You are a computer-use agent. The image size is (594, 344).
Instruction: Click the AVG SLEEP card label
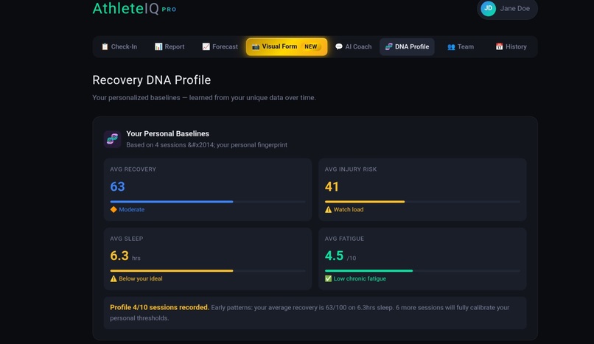coord(127,239)
